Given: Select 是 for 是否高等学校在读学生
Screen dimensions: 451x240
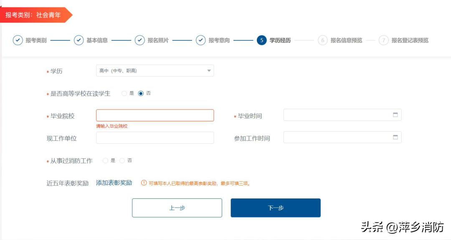Looking at the screenshot, I should point(124,94).
